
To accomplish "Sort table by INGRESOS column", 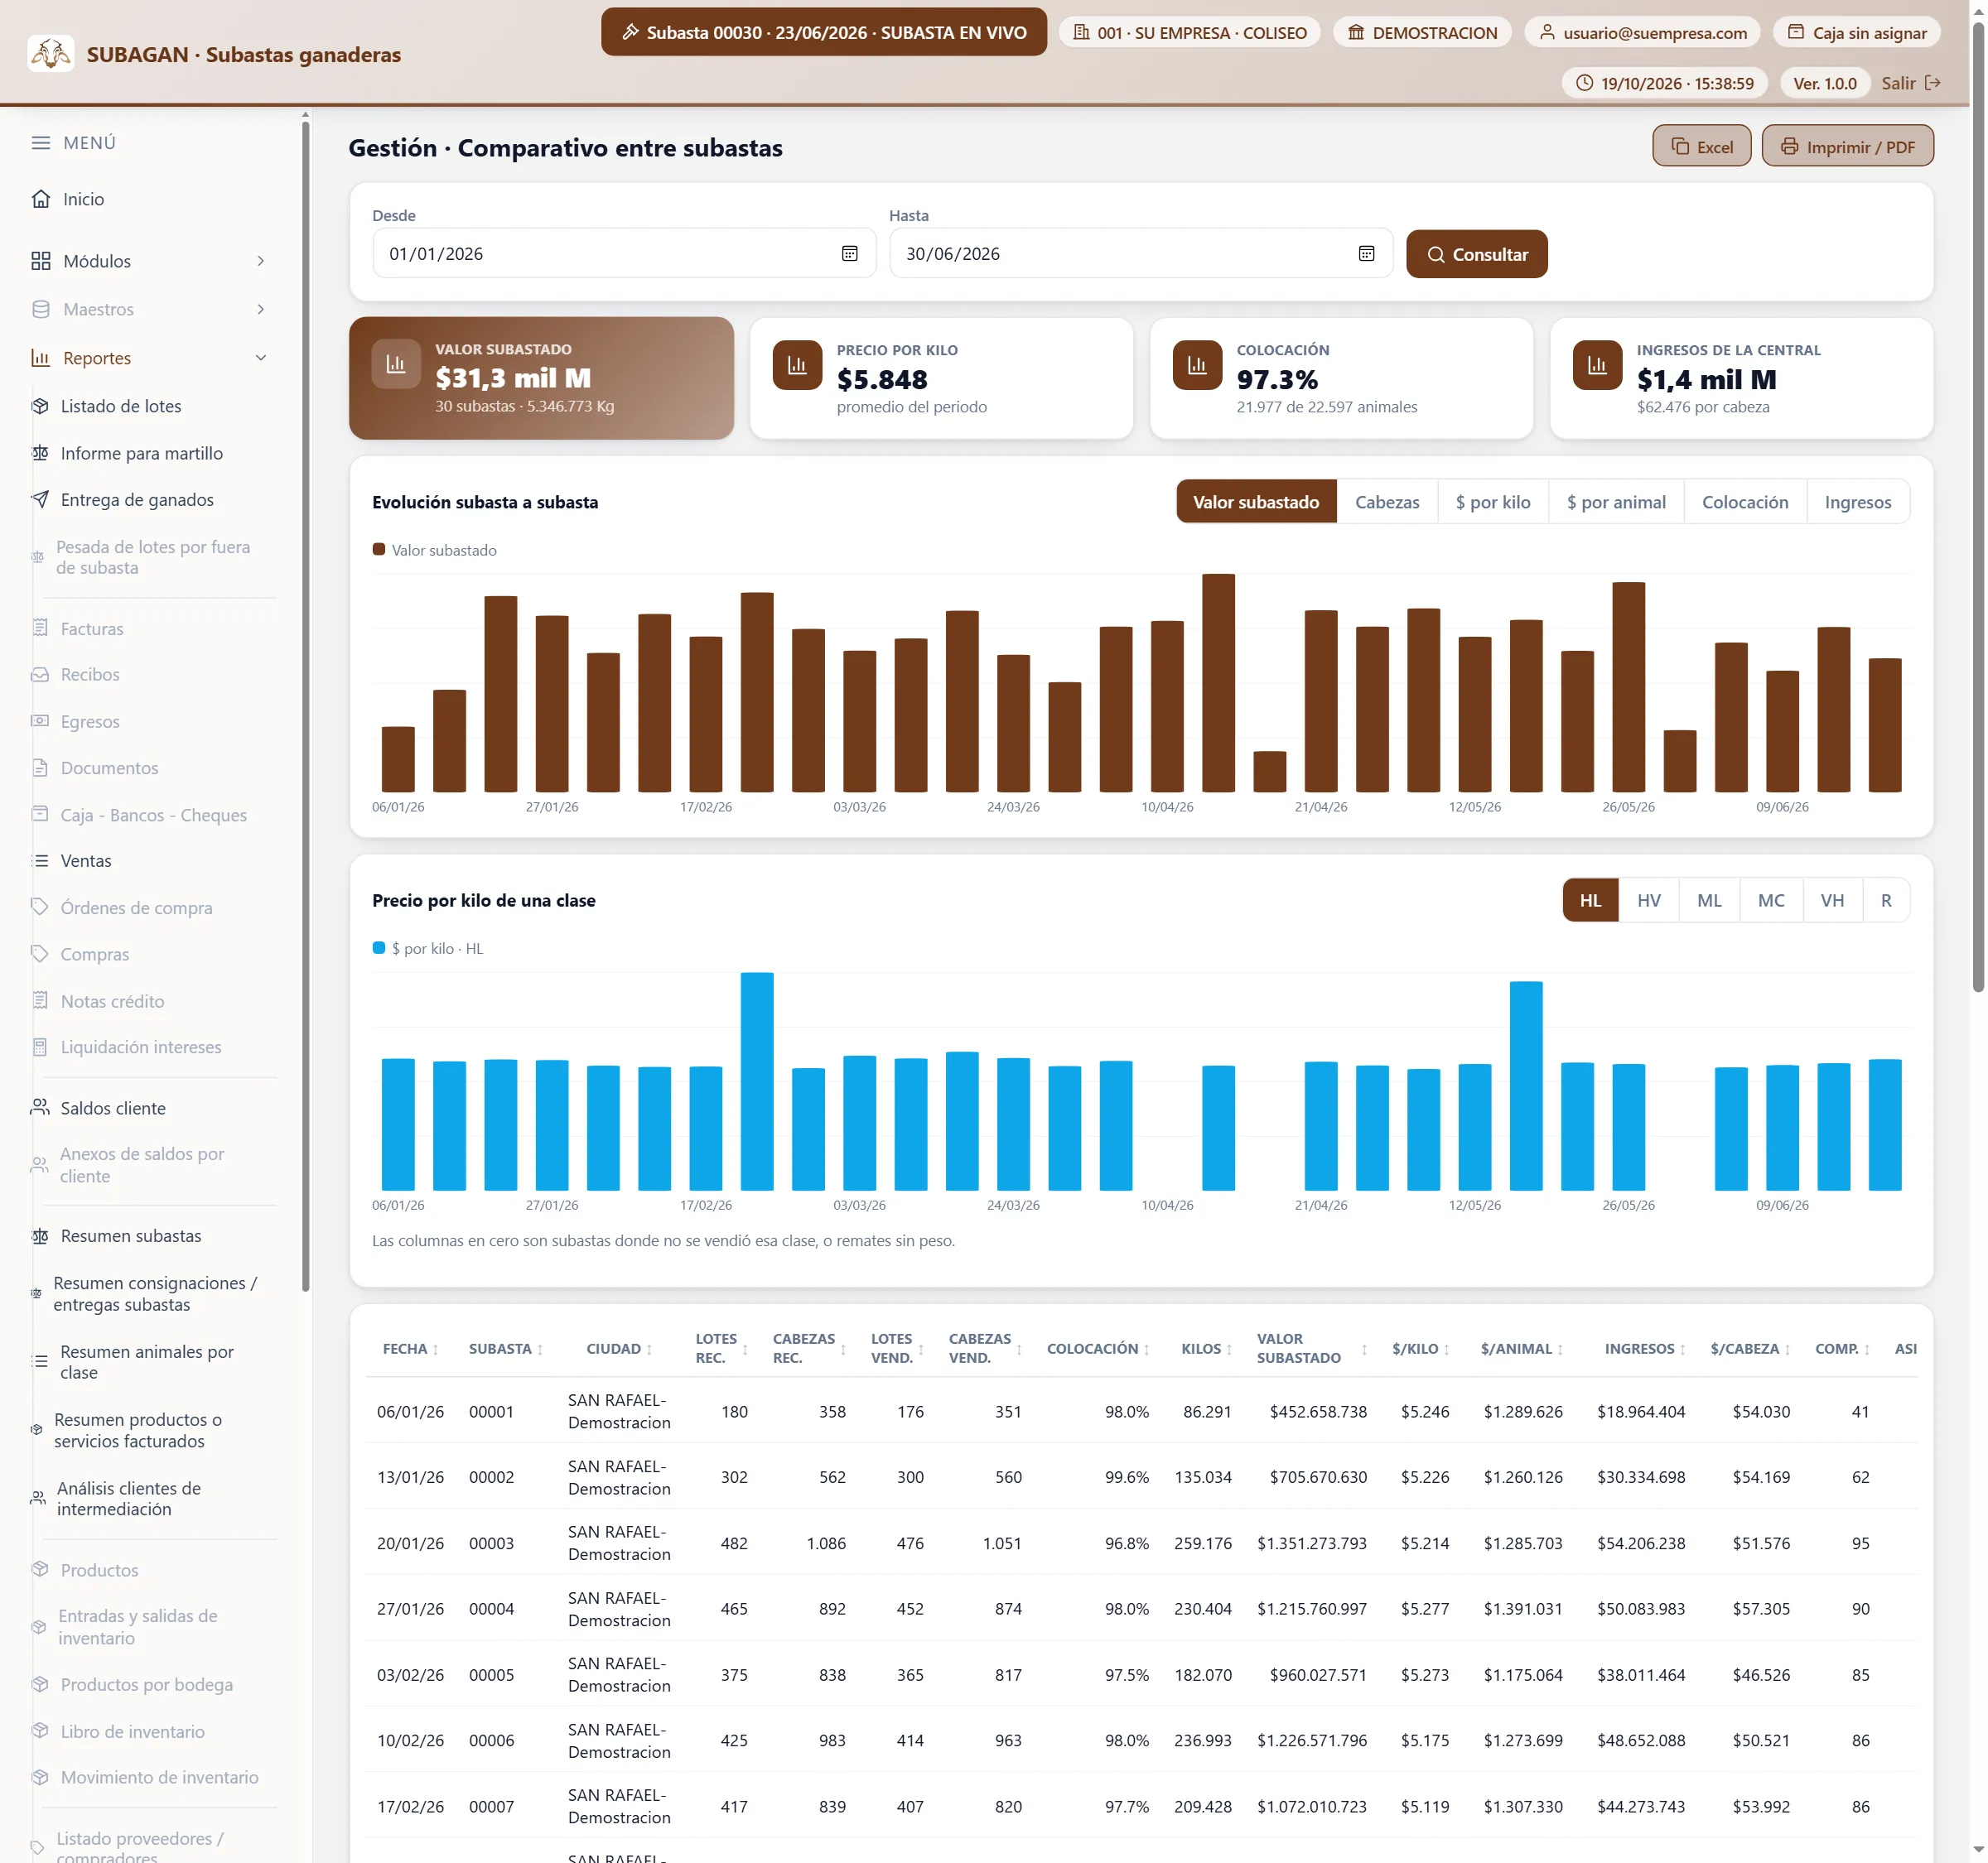I will [x=1645, y=1348].
